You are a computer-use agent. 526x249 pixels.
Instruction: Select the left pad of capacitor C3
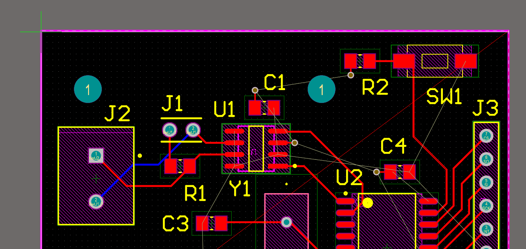(x=202, y=223)
